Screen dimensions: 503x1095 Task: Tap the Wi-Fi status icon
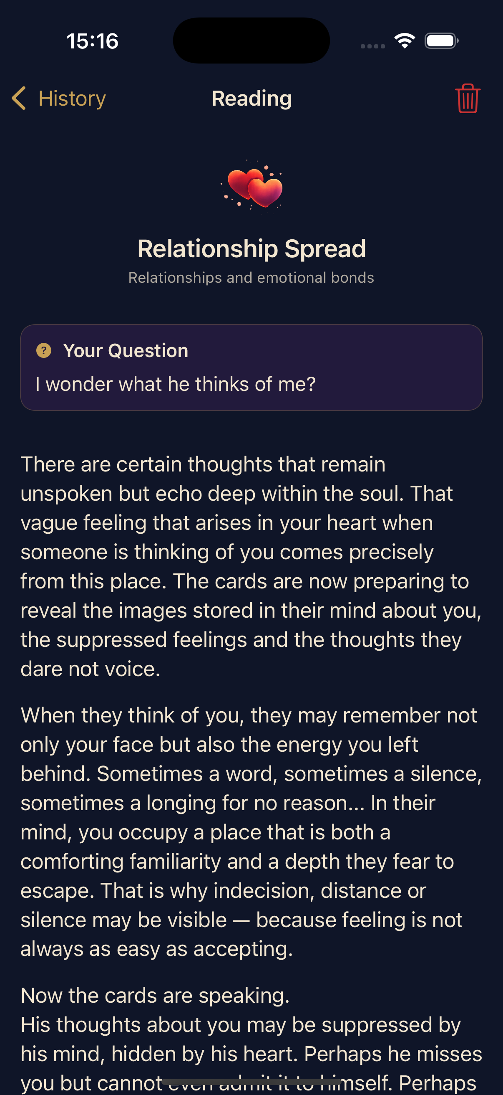[405, 41]
